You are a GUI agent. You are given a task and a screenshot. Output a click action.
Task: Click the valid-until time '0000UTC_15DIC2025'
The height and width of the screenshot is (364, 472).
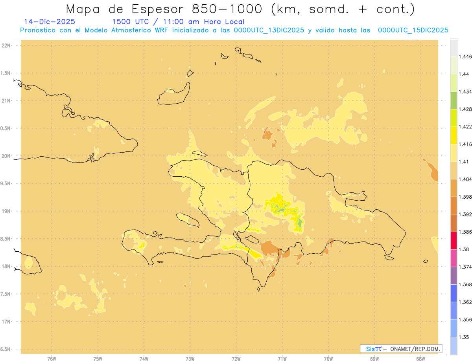pos(413,30)
